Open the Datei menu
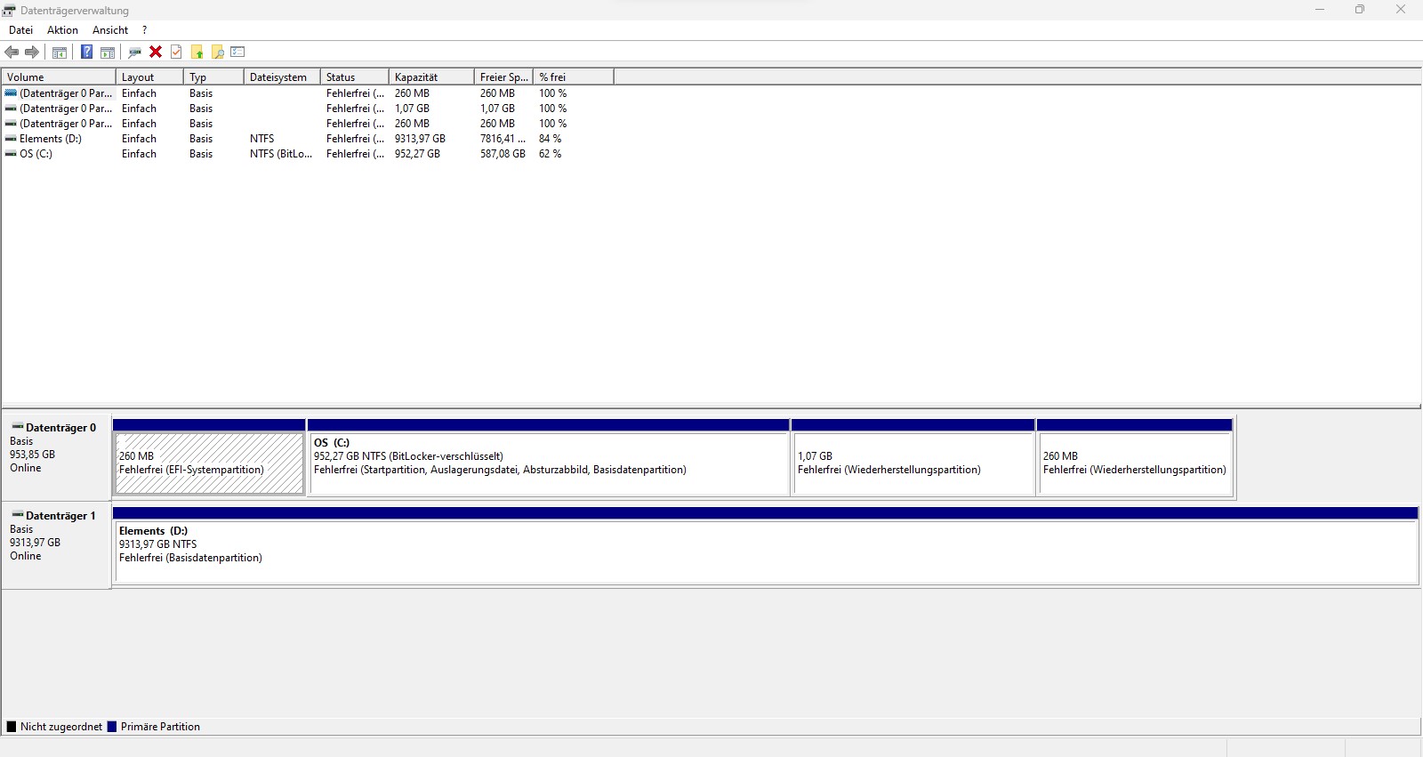 pos(20,30)
